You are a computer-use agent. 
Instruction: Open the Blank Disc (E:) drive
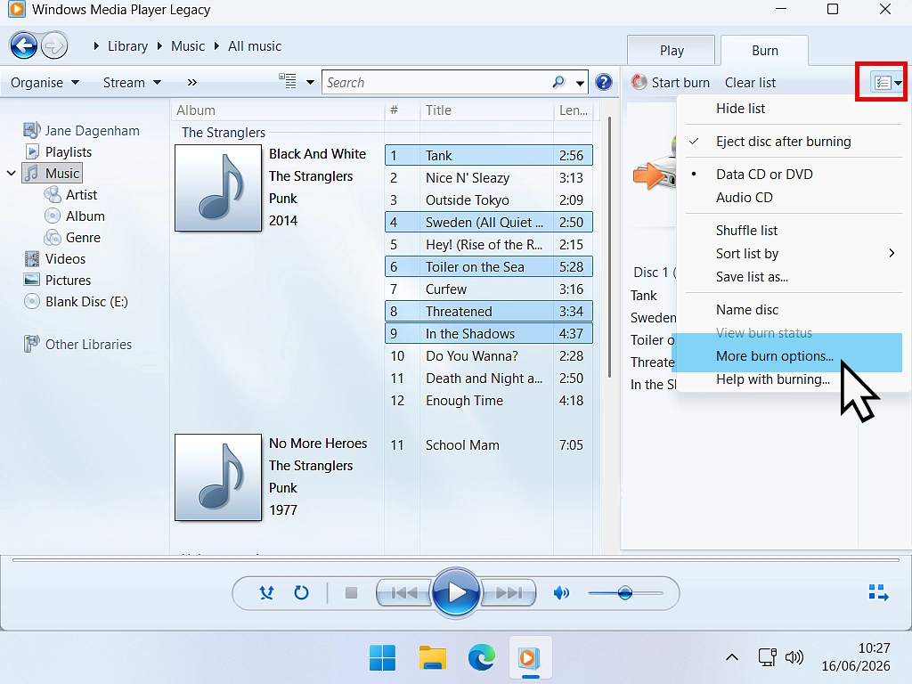tap(86, 301)
